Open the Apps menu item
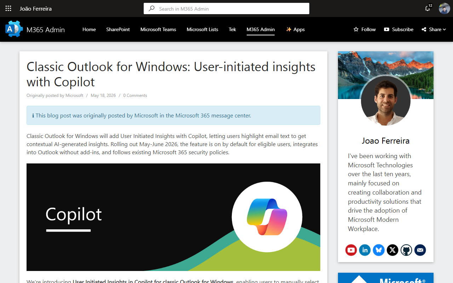This screenshot has width=453, height=283. coord(295,29)
